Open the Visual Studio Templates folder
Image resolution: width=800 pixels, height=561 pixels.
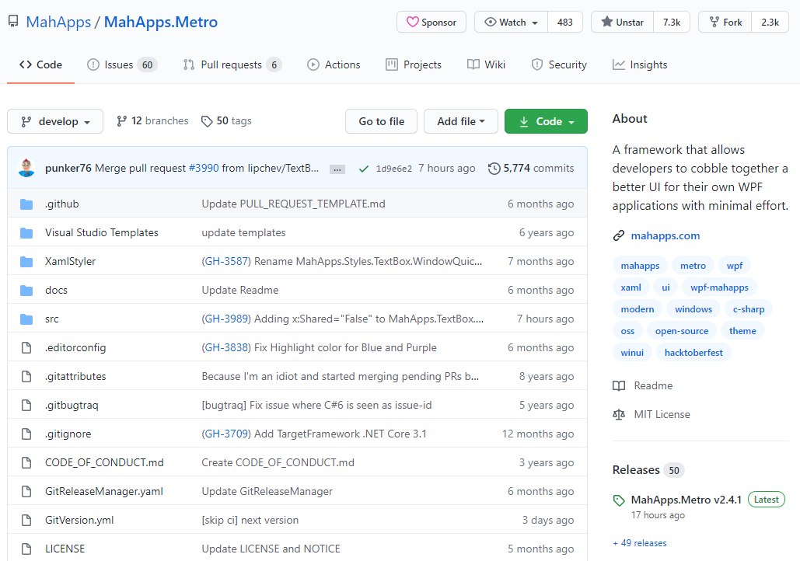pos(102,232)
